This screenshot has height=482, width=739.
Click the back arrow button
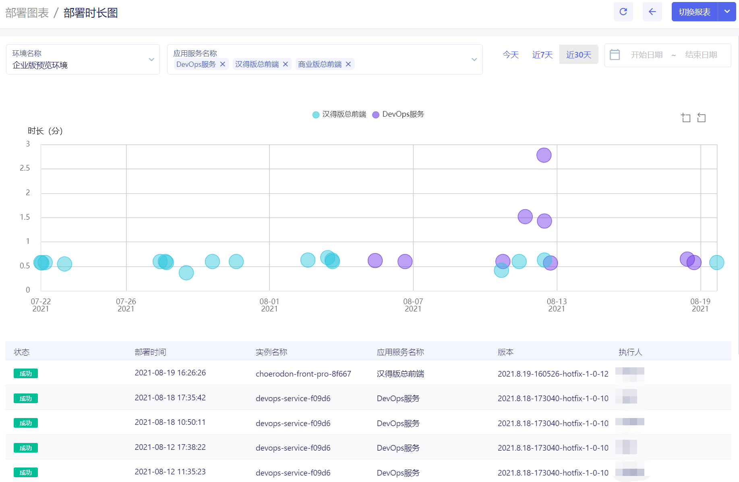[x=652, y=12]
